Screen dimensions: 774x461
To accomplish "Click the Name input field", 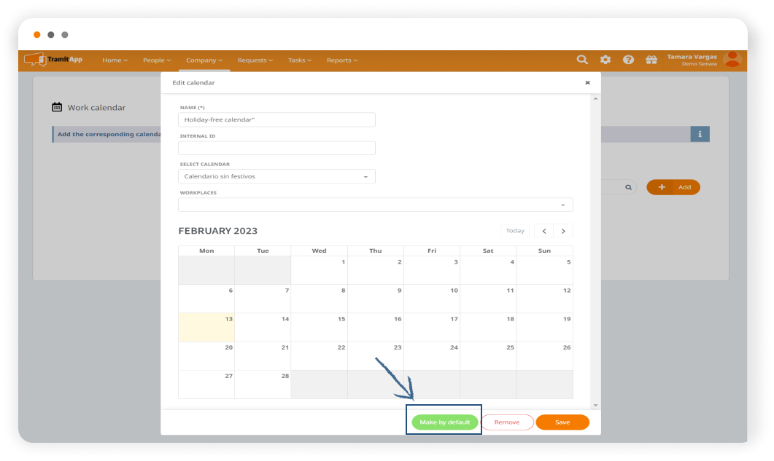I will pyautogui.click(x=276, y=119).
